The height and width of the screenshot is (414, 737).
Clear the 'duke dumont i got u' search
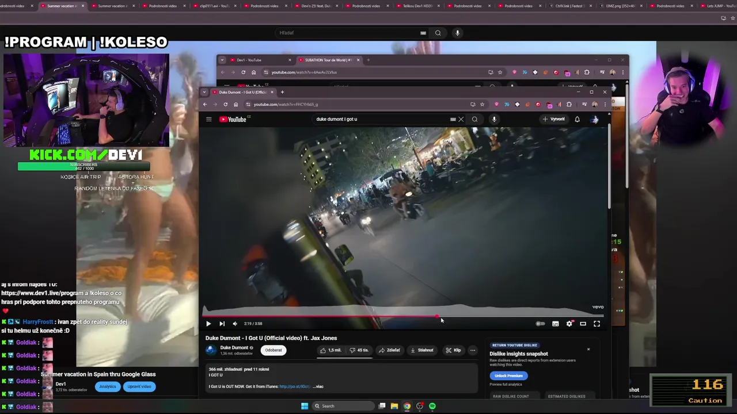coord(461,119)
